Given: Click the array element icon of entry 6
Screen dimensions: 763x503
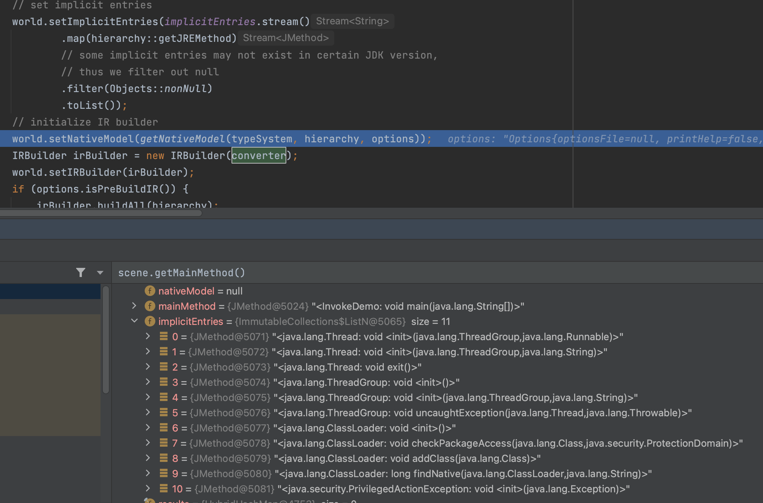Looking at the screenshot, I should (x=164, y=428).
